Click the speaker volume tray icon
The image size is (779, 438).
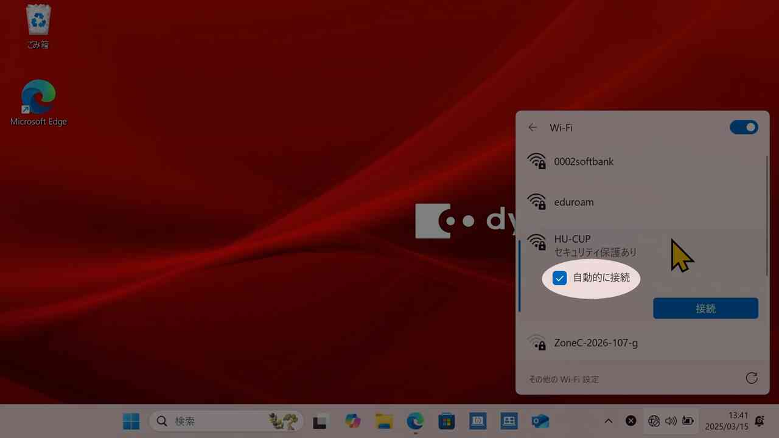(x=671, y=421)
